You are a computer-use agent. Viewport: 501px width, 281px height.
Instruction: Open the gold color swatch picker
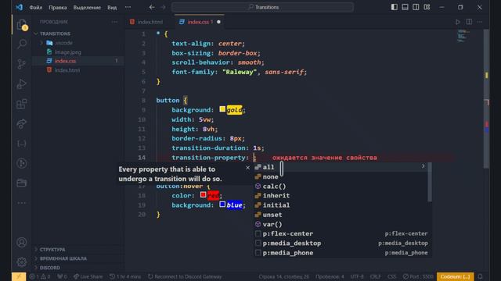222,109
